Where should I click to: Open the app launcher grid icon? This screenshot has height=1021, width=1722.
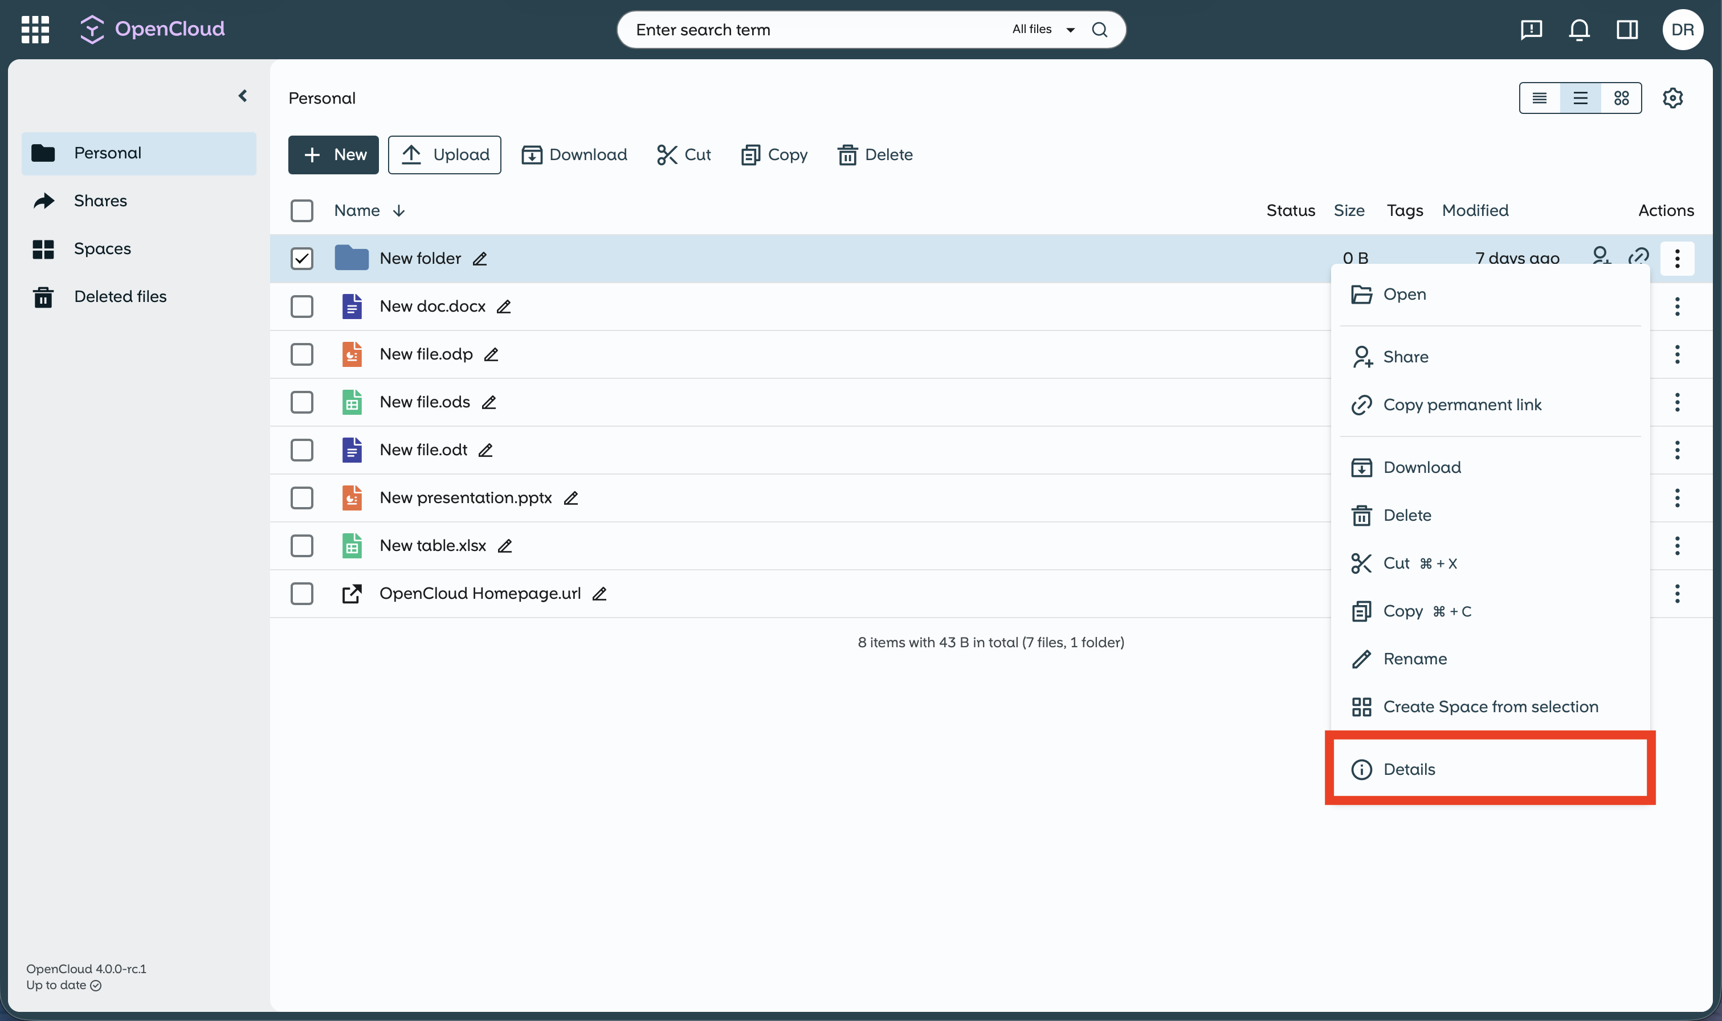click(x=34, y=30)
